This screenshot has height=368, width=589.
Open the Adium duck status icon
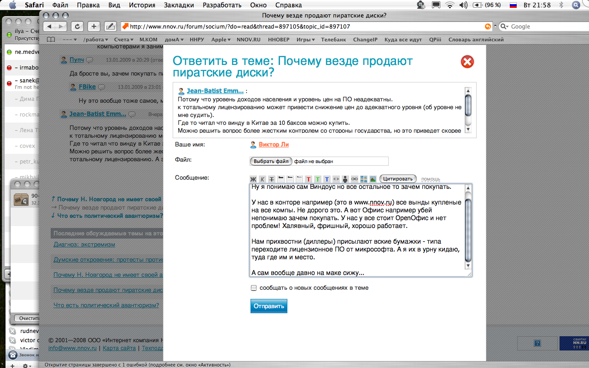tap(421, 5)
